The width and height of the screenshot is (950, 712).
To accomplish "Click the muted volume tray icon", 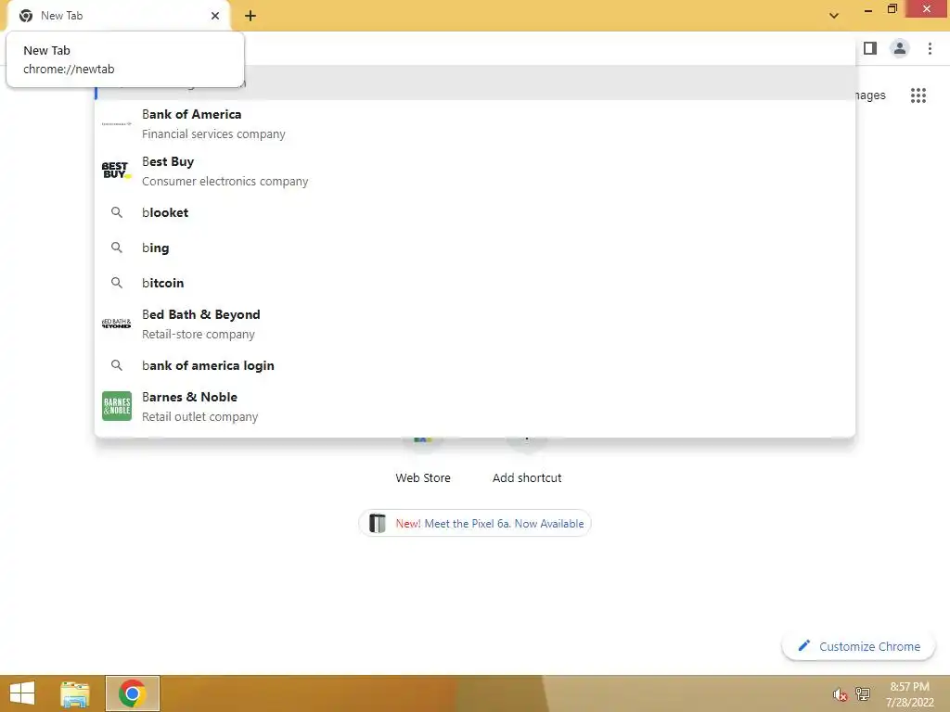I will click(839, 694).
